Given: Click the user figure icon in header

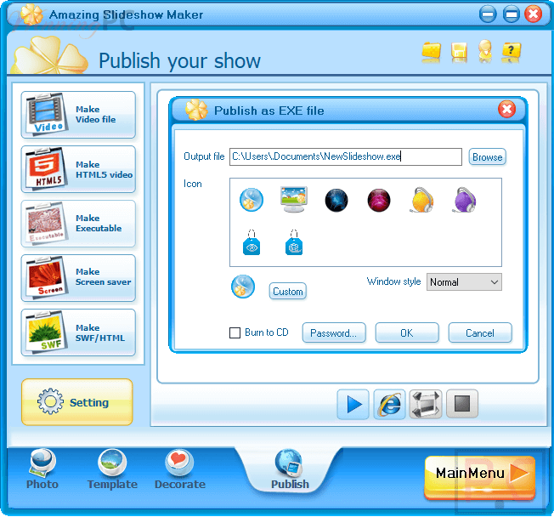Looking at the screenshot, I should pos(485,51).
